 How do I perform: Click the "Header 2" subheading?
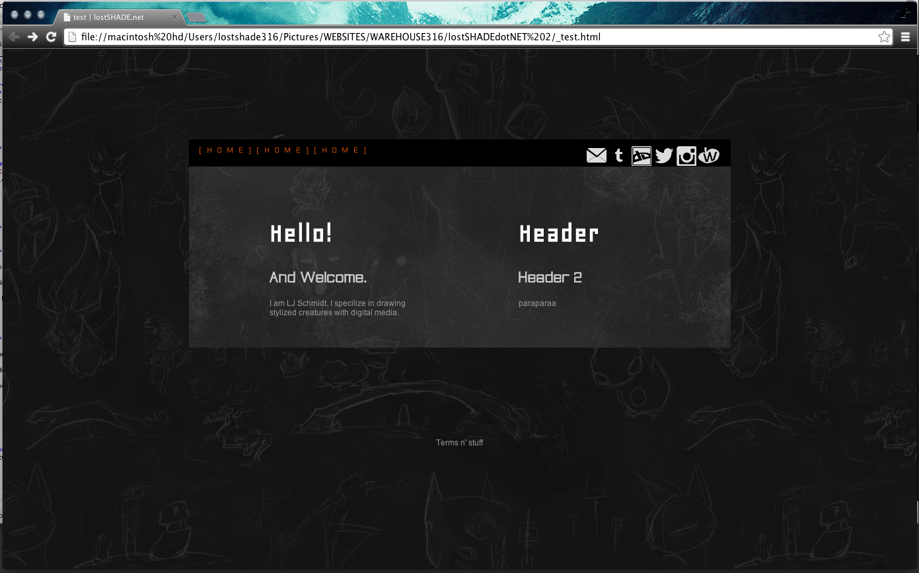pyautogui.click(x=550, y=278)
